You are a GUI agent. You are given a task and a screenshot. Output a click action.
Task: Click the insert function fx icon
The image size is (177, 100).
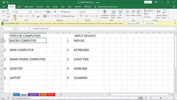click(30, 29)
